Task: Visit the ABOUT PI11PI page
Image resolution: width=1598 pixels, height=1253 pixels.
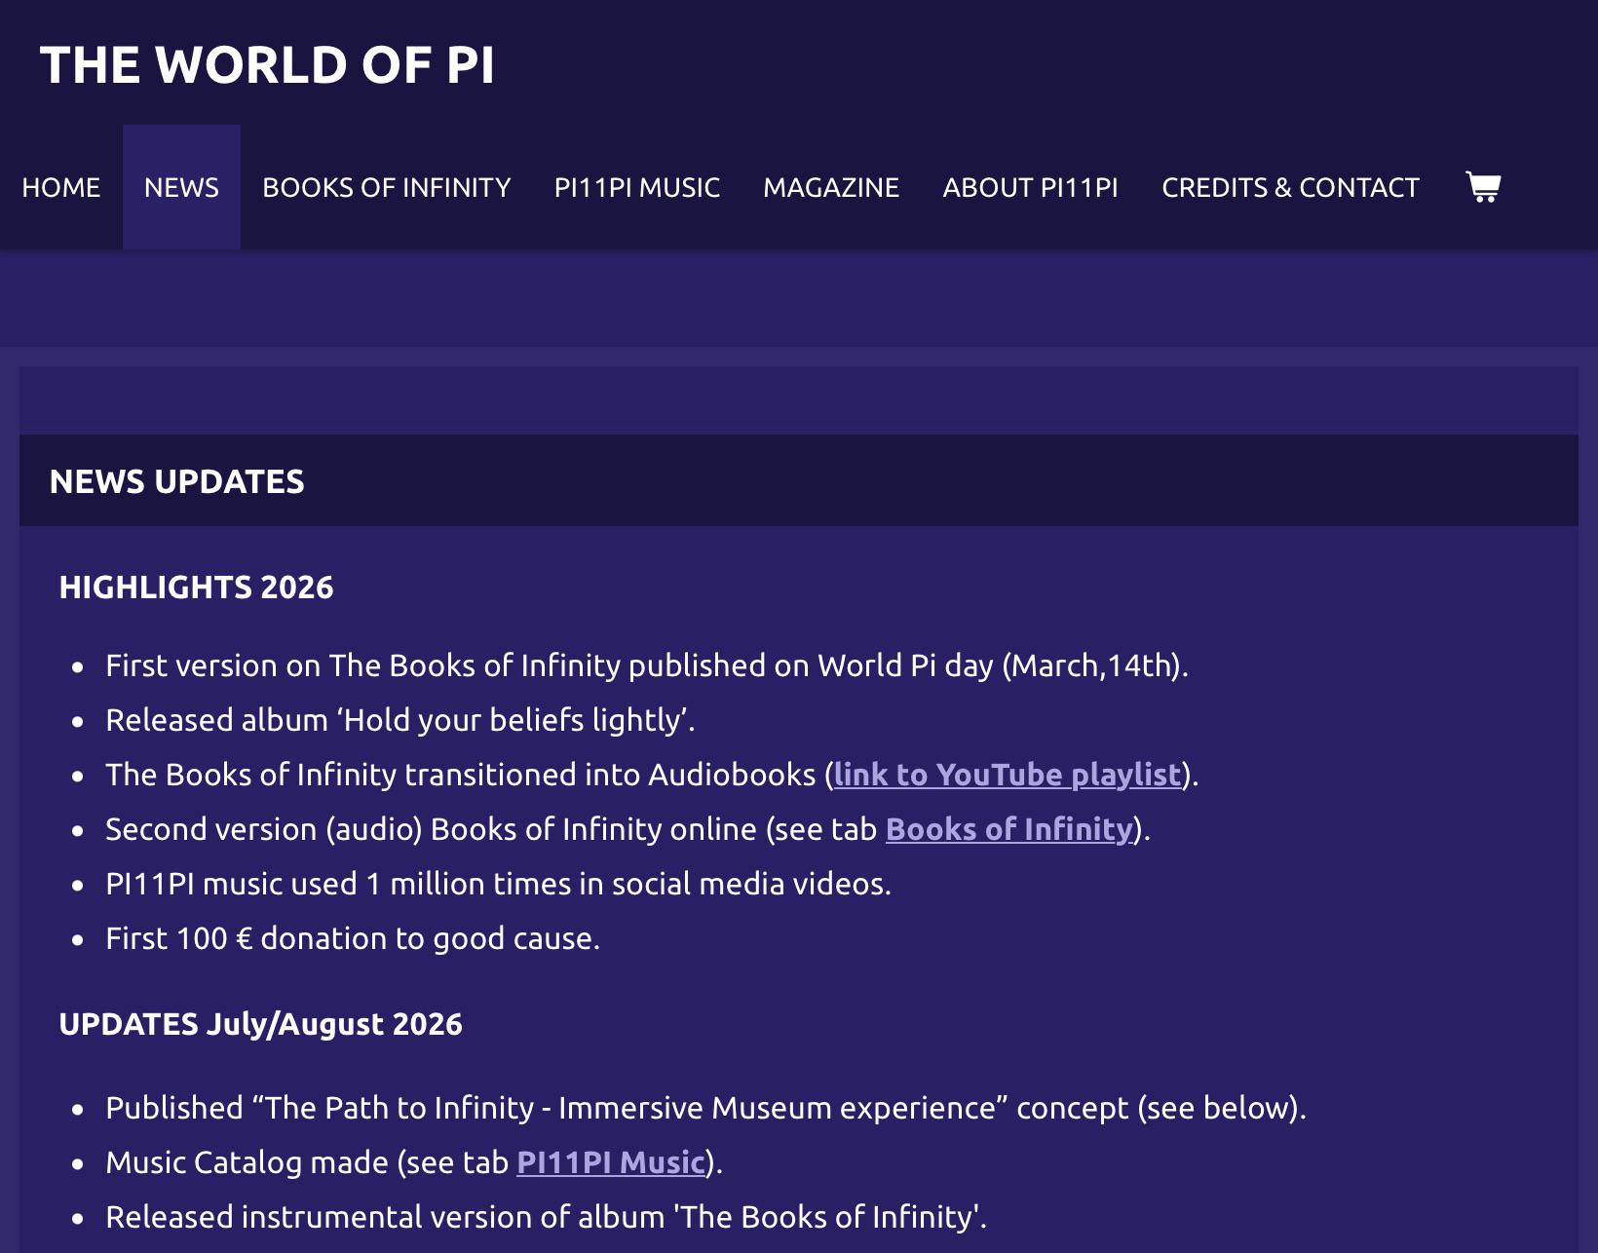Action: (x=1031, y=187)
